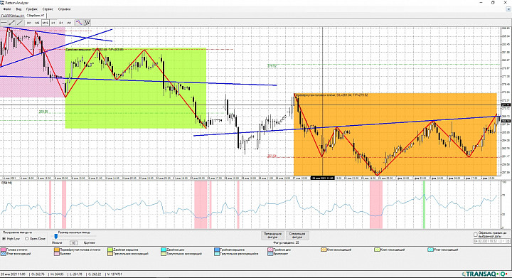The image size is (512, 278).
Task: Click the Треугольник расходящийся swatch
Action: coord(217,254)
